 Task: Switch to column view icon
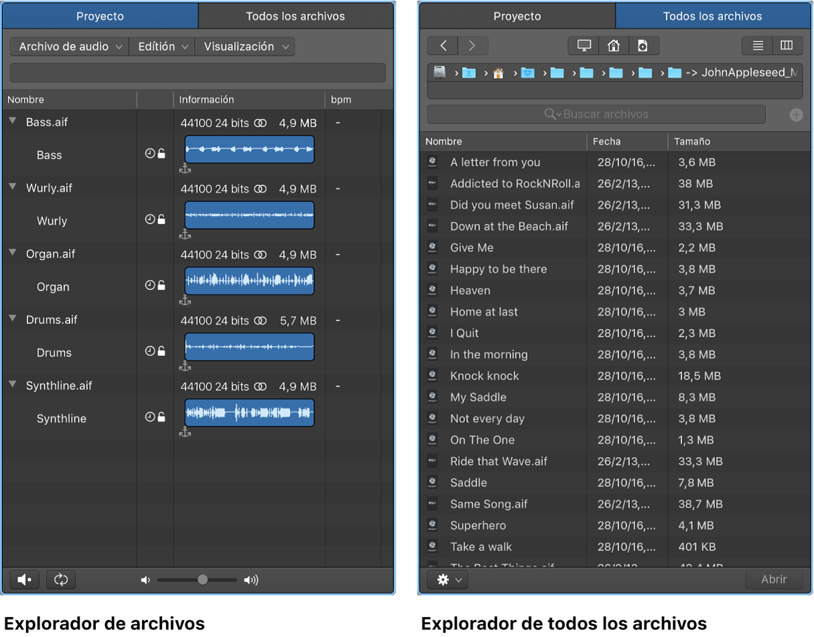(x=787, y=45)
